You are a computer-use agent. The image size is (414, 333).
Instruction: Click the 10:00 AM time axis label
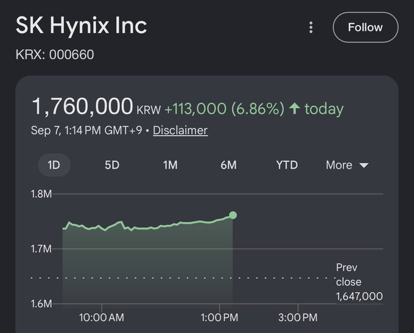click(x=102, y=318)
